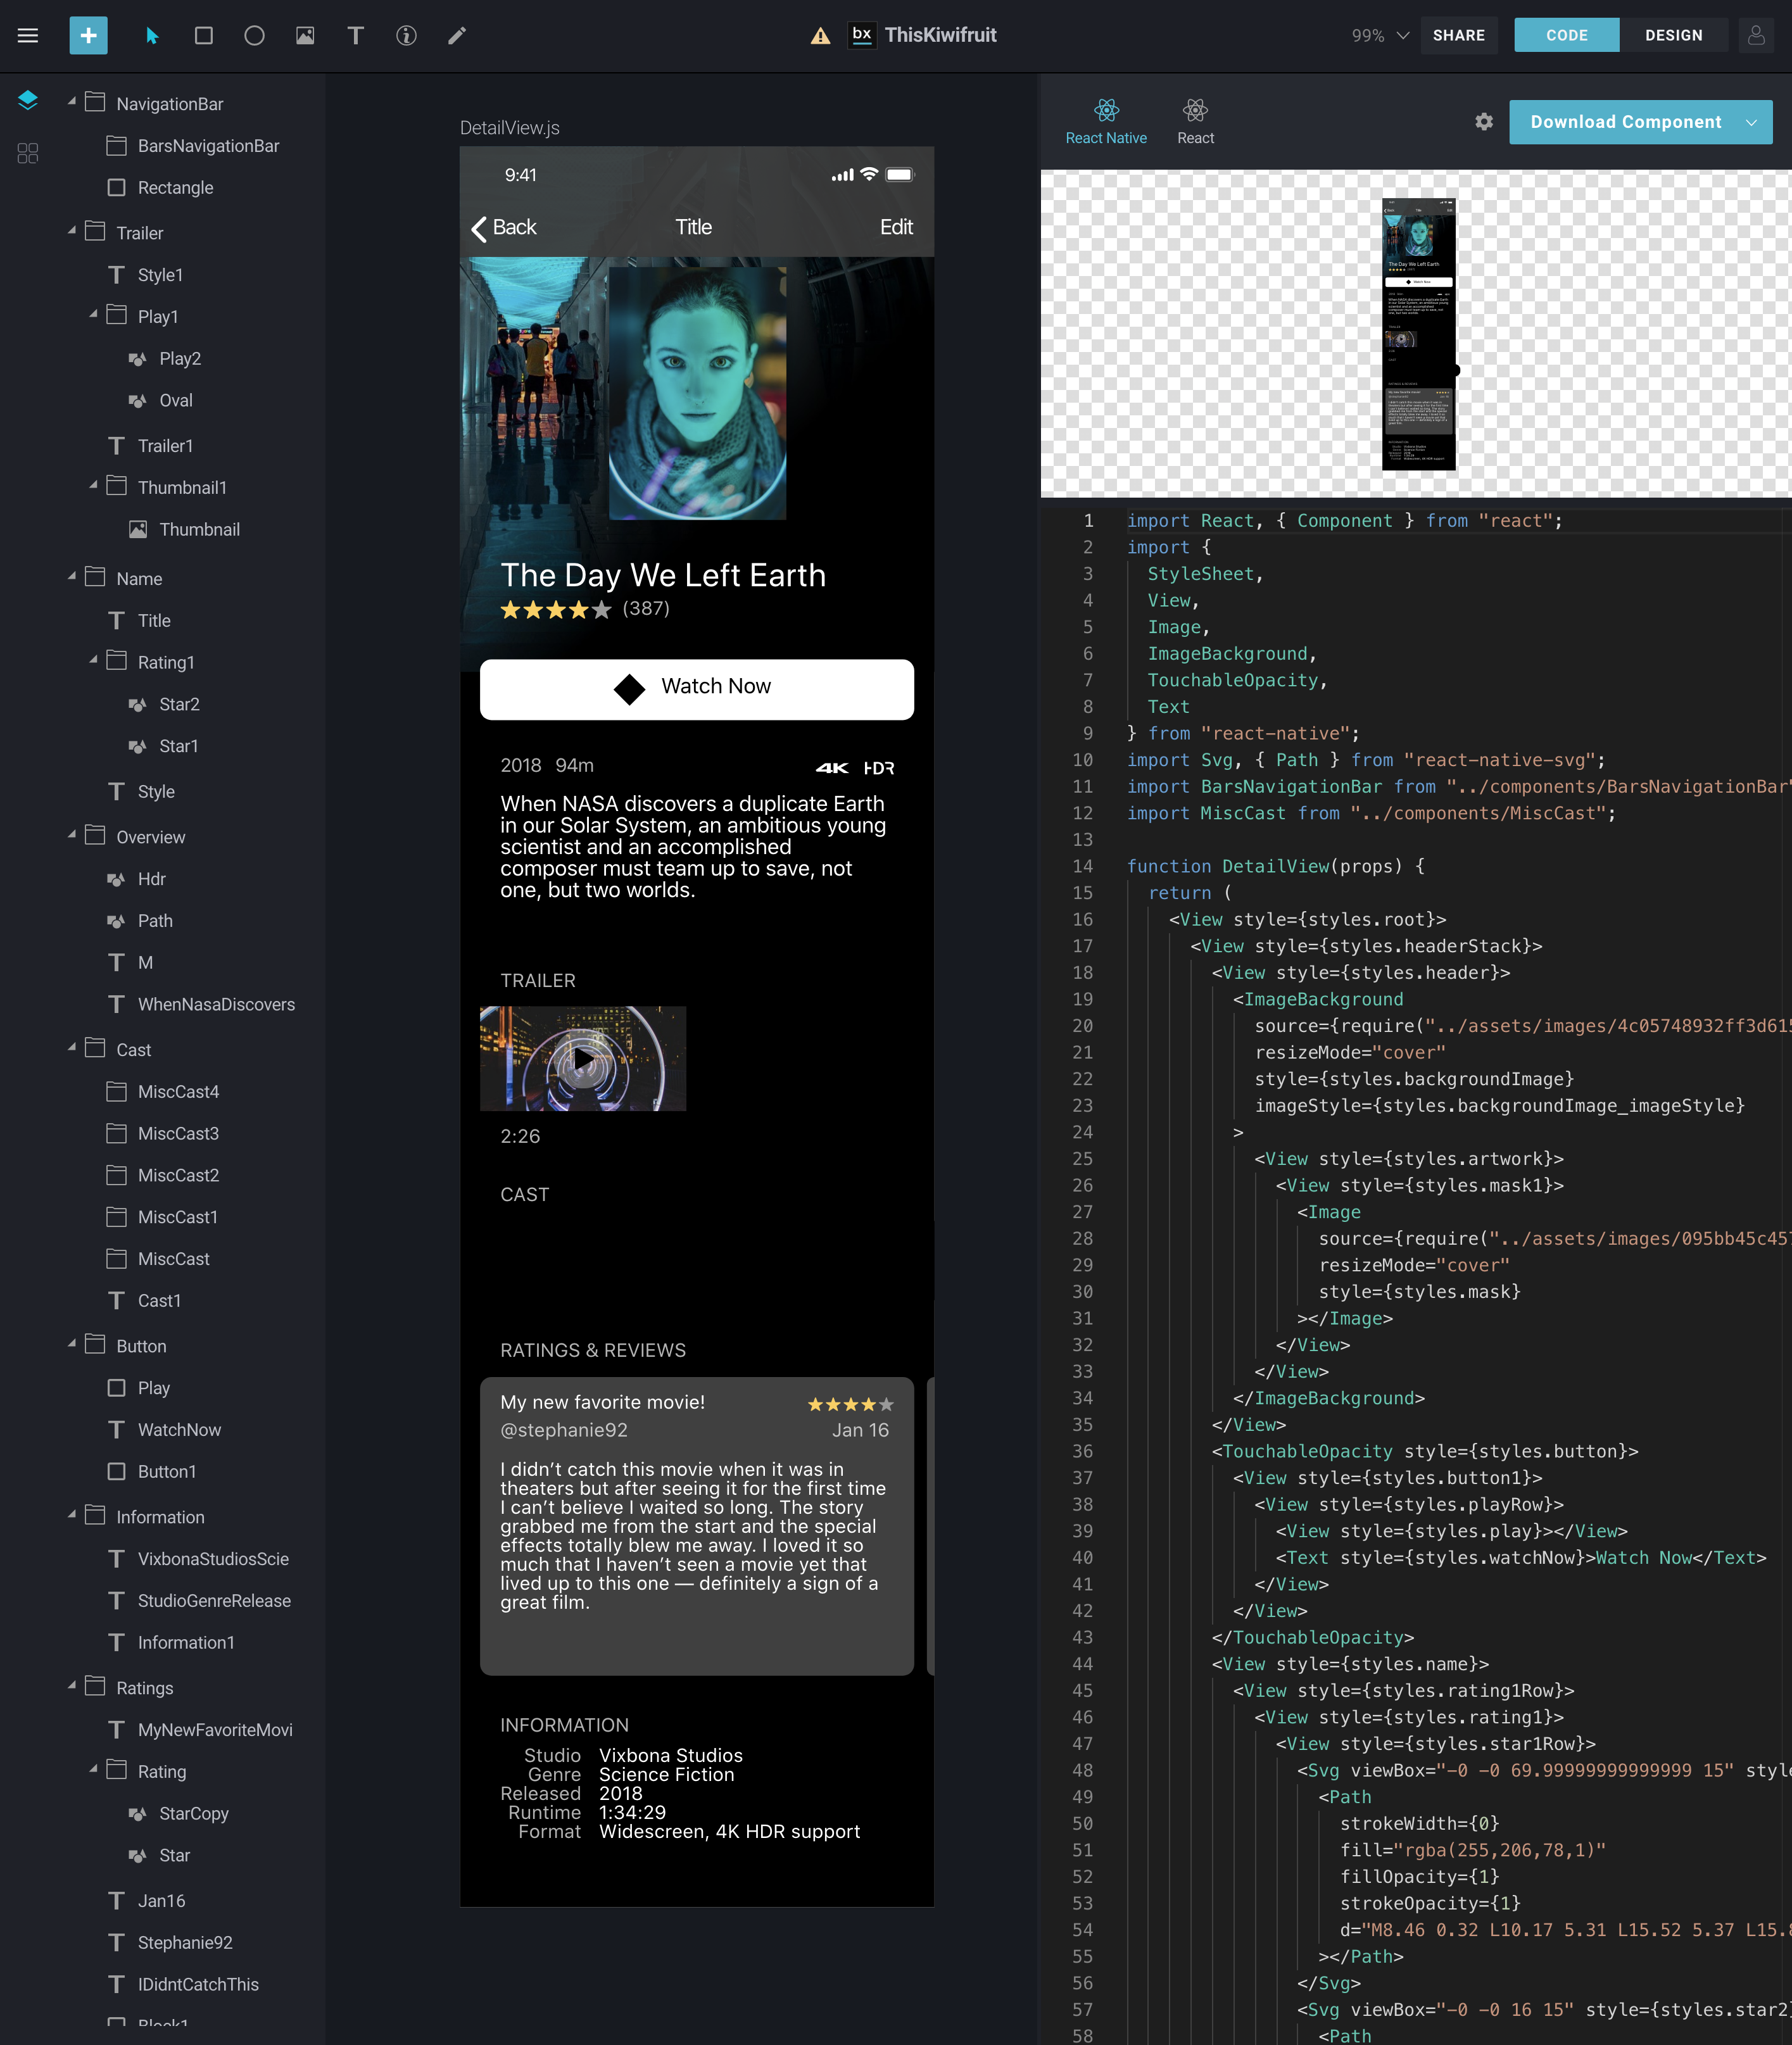This screenshot has width=1792, height=2045.
Task: Select the Image tool in toolbar
Action: coord(305,36)
